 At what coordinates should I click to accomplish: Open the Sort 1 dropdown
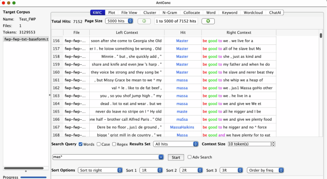(151, 170)
